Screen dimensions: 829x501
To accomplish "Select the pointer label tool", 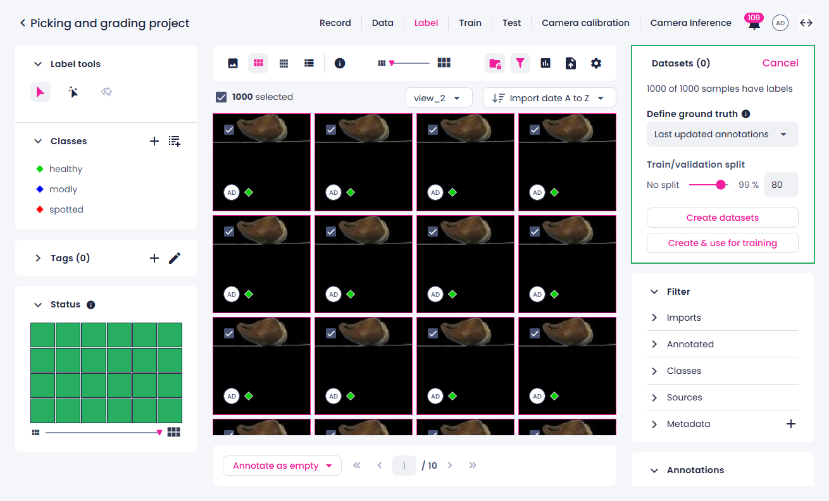I will (41, 92).
